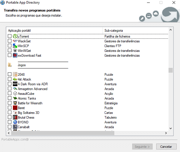Click the AssaultCube cube icon
The width and height of the screenshot is (180, 152).
click(x=15, y=93)
